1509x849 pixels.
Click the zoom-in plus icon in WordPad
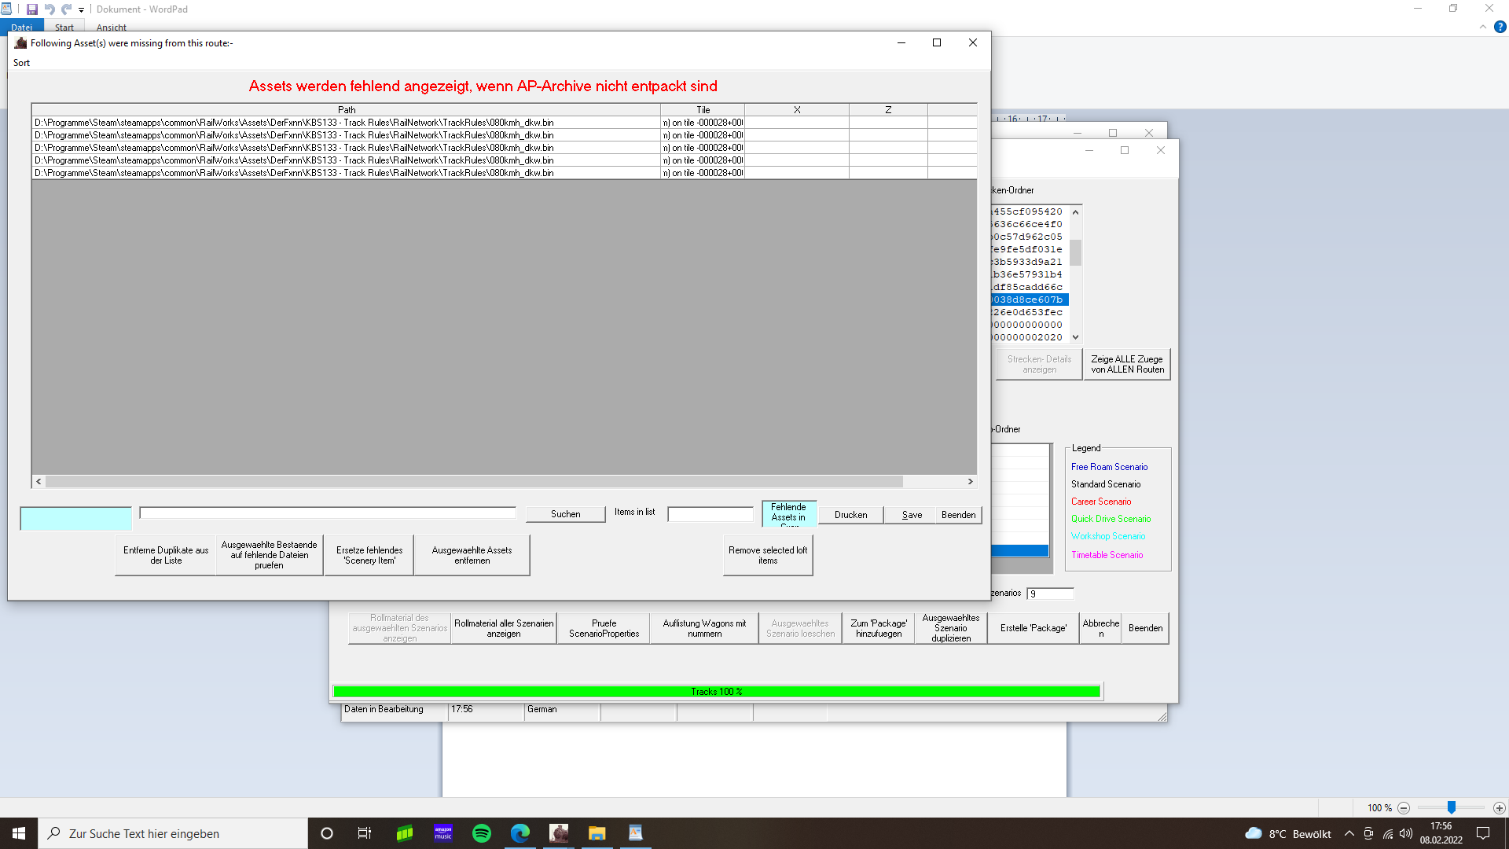click(x=1499, y=808)
